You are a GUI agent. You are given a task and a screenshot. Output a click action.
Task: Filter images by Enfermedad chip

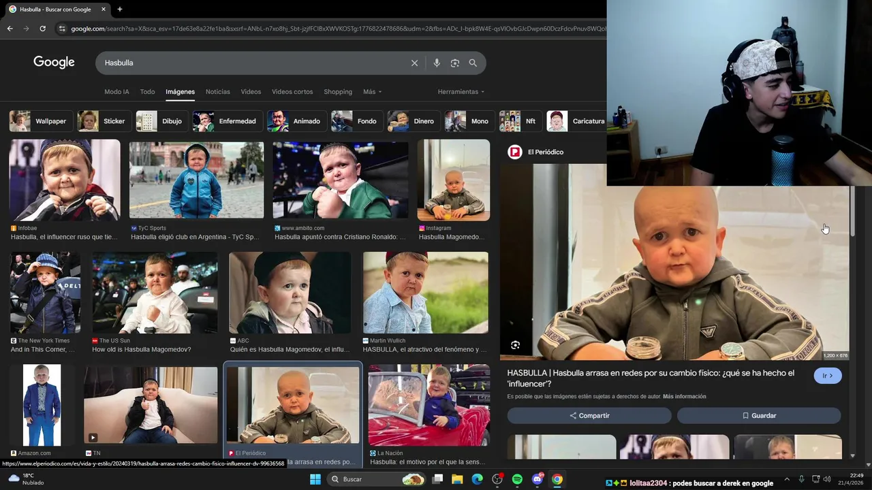(x=226, y=121)
